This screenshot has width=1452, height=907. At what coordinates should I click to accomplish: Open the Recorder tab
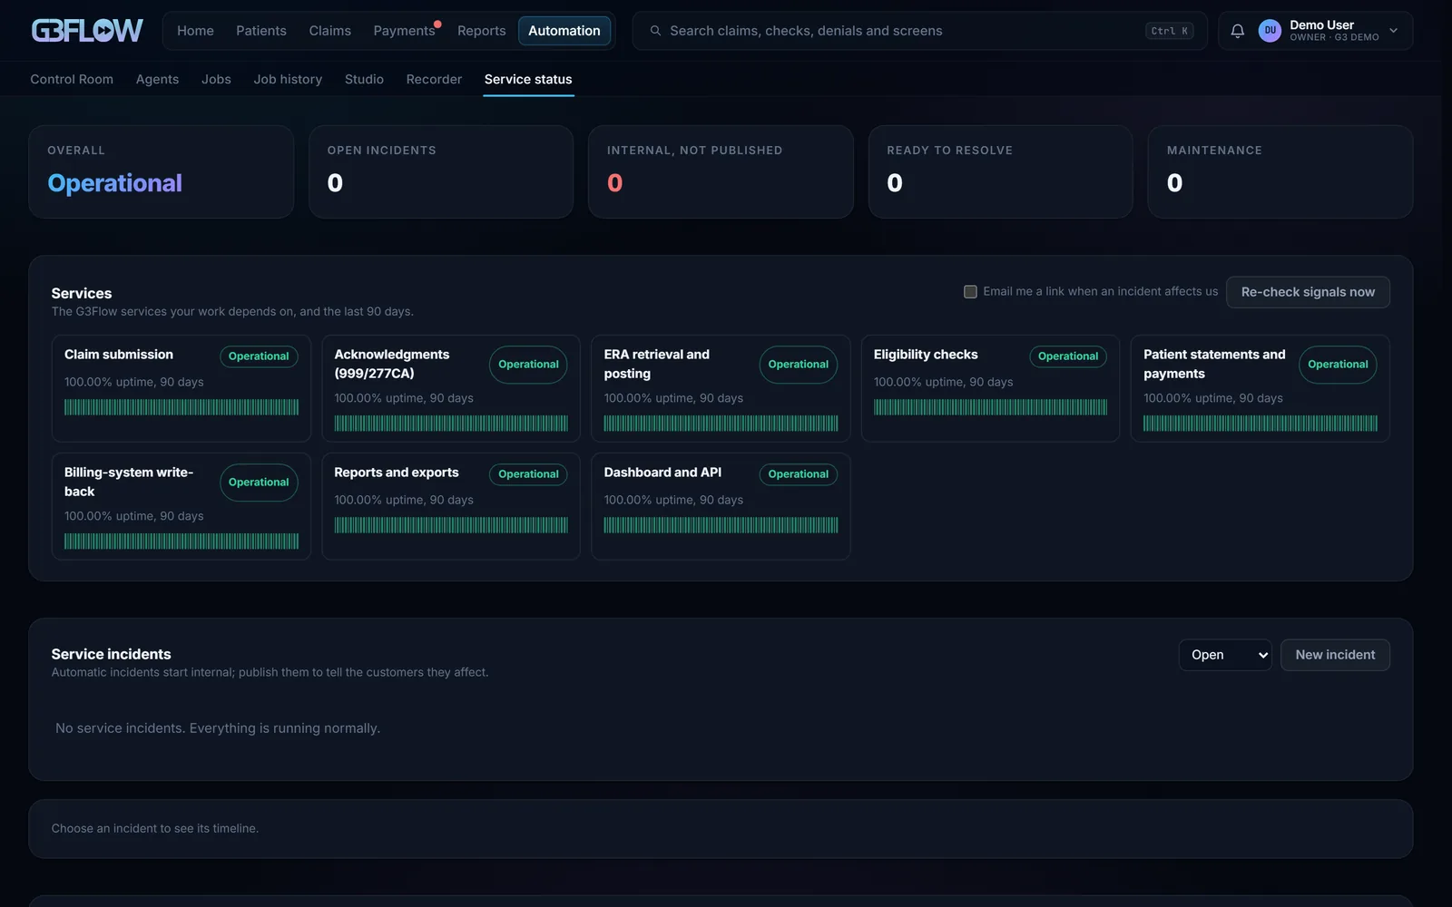click(434, 79)
